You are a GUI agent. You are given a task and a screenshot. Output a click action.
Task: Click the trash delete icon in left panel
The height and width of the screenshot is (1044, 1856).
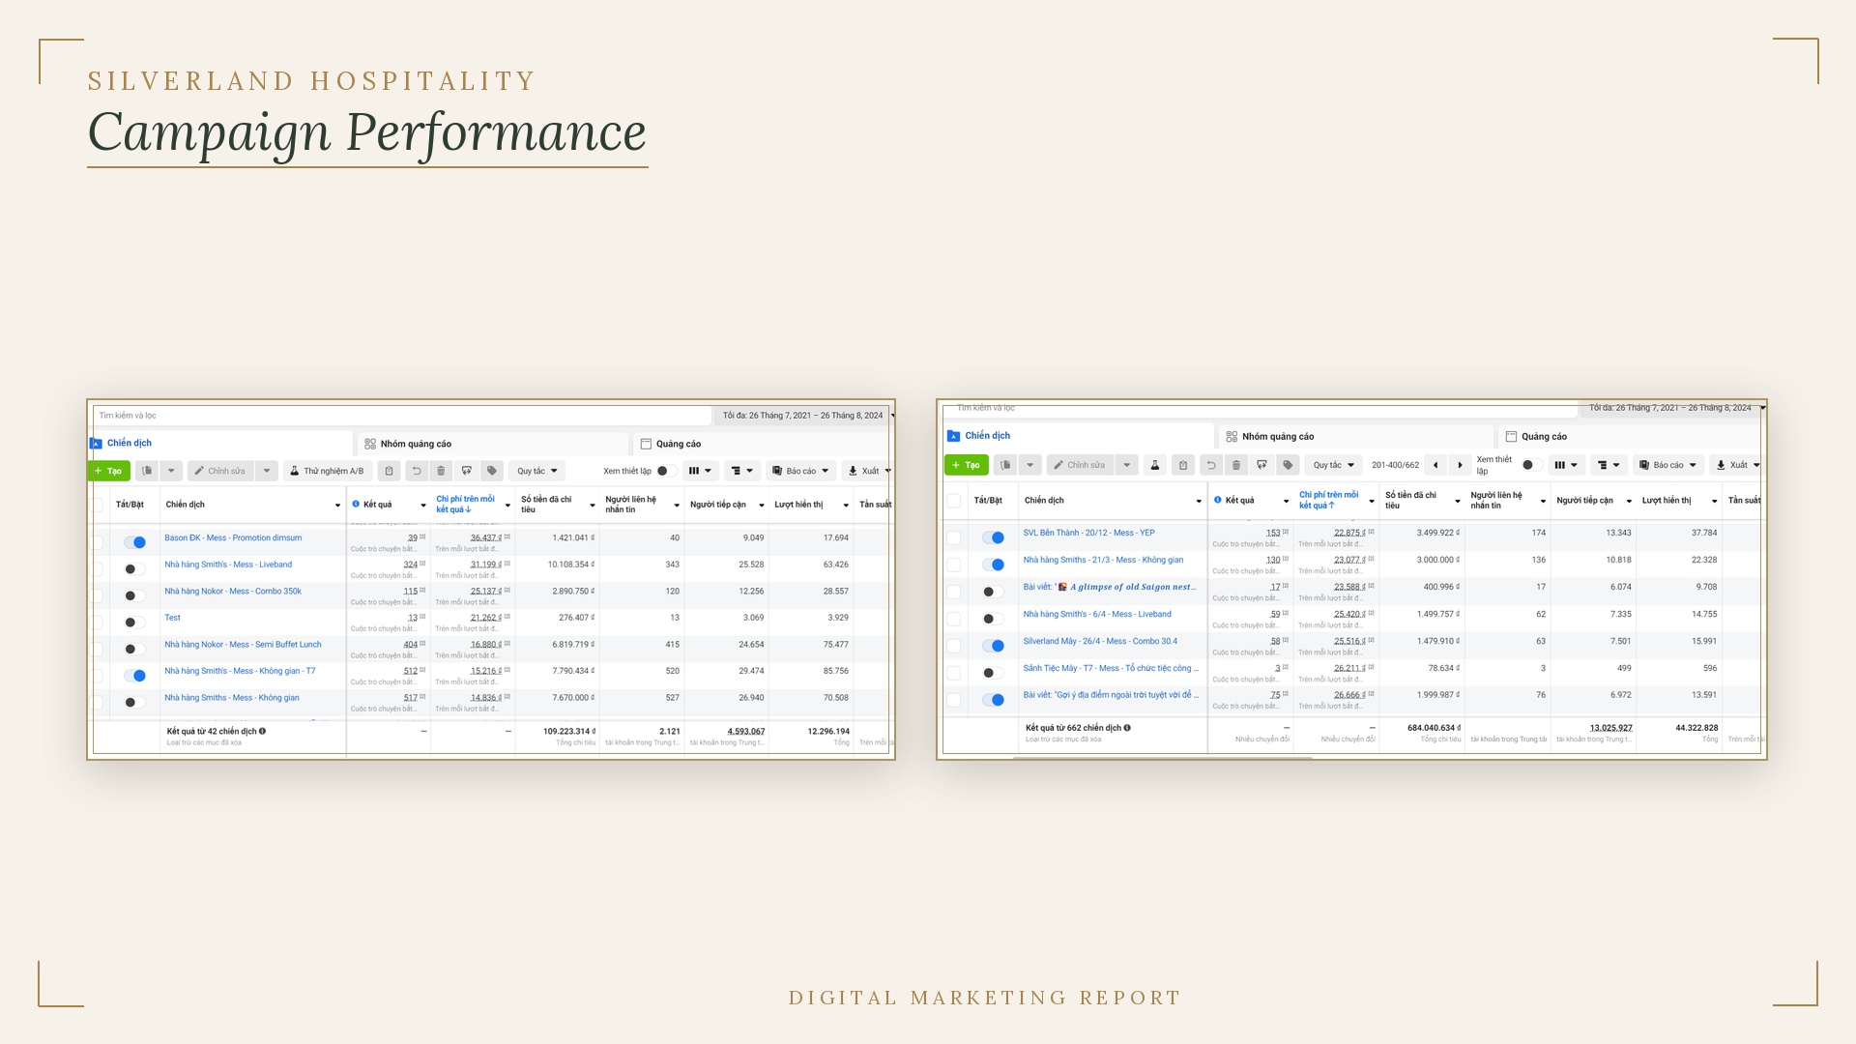click(441, 471)
